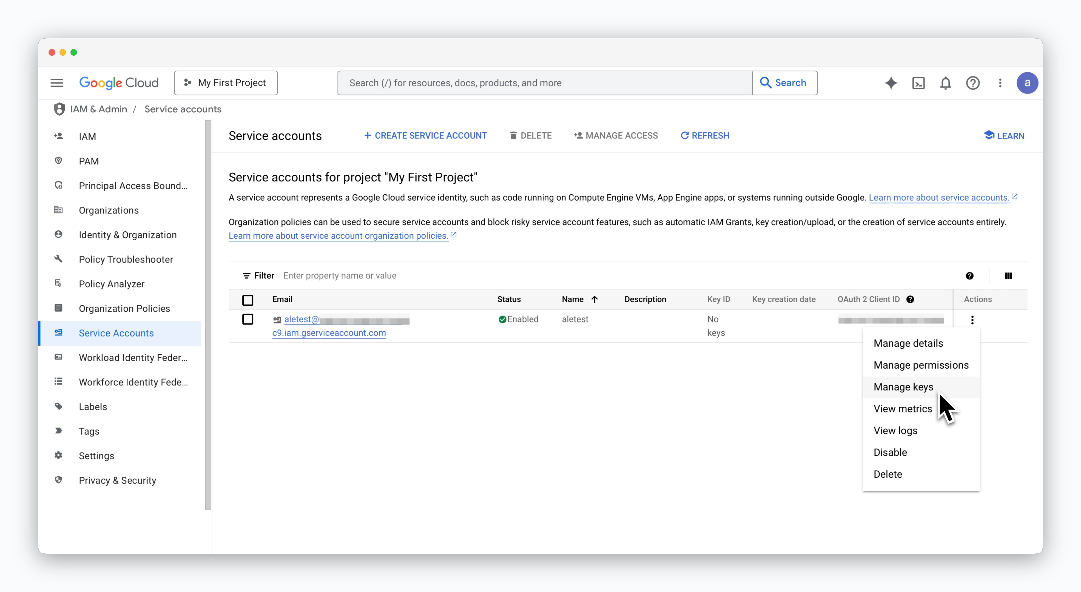Image resolution: width=1081 pixels, height=592 pixels.
Task: Click the Refresh button
Action: pyautogui.click(x=705, y=135)
